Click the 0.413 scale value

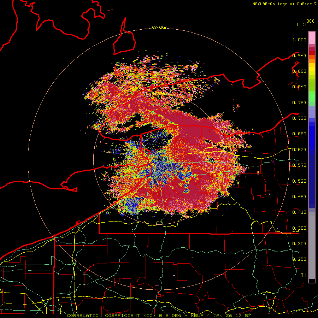click(x=299, y=212)
